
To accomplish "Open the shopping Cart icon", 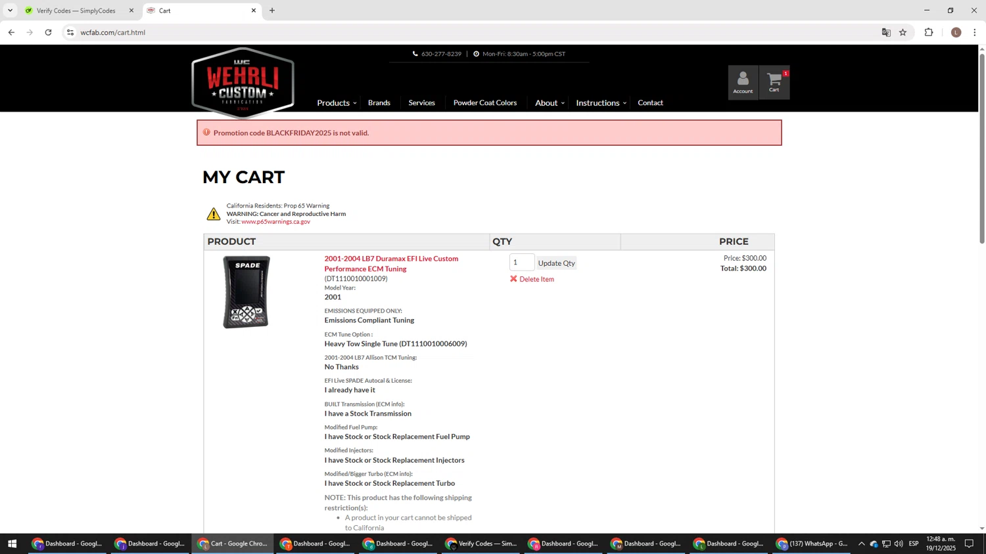I will coord(774,82).
